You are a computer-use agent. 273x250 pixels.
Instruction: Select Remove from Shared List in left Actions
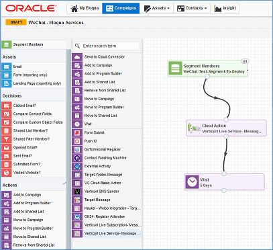click(34, 245)
